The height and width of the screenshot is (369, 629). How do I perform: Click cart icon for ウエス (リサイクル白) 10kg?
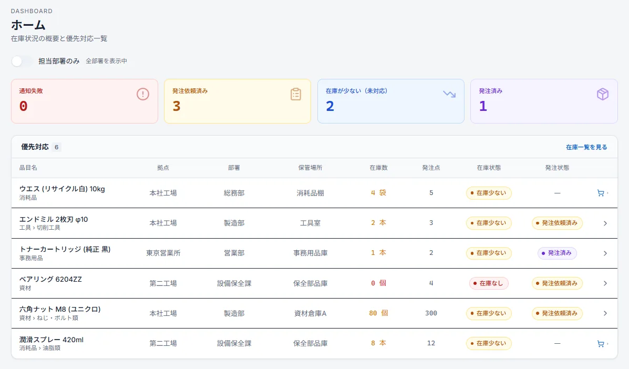coord(601,193)
